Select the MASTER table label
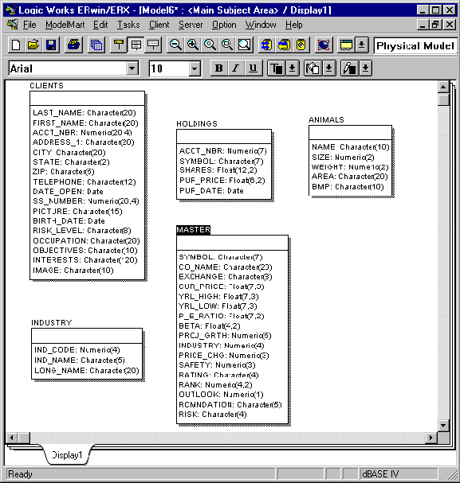 [194, 230]
